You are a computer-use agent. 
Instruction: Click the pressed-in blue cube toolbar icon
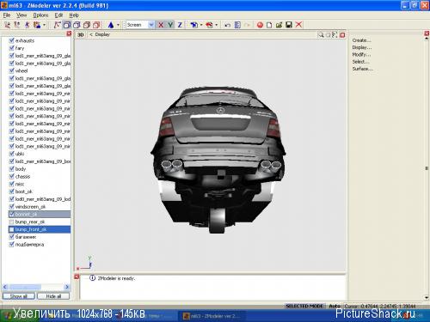pyautogui.click(x=66, y=25)
